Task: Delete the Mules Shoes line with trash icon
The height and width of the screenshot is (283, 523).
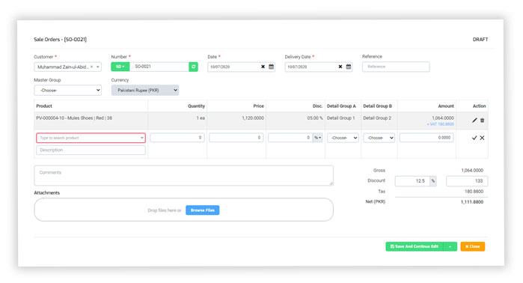Action: point(483,120)
